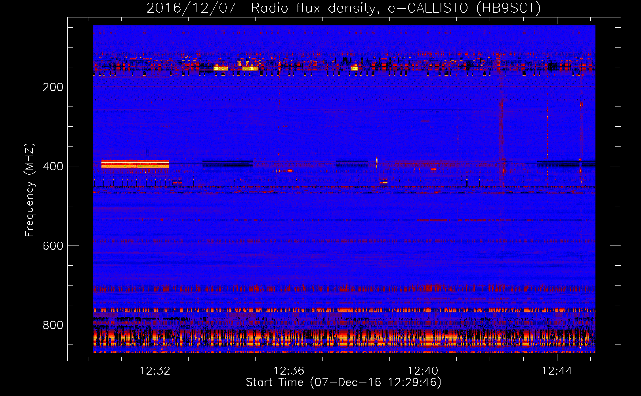The width and height of the screenshot is (641, 396).
Task: Click the 800 frequency tick label
Action: click(x=53, y=325)
